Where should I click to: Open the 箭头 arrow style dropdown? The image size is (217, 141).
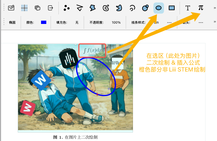[x=201, y=22]
